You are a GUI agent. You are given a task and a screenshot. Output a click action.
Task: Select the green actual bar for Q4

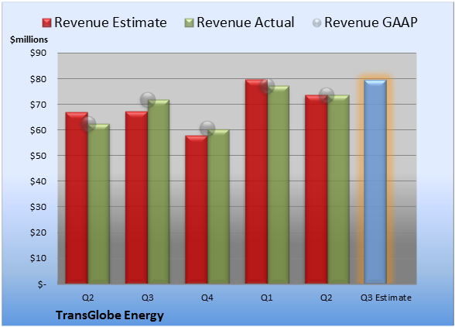pyautogui.click(x=218, y=206)
